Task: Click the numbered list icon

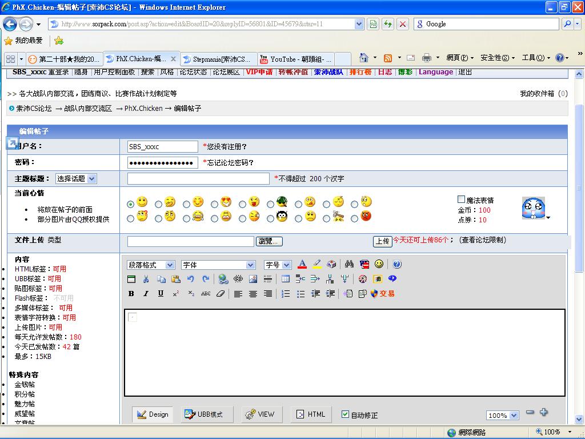Action: point(286,294)
